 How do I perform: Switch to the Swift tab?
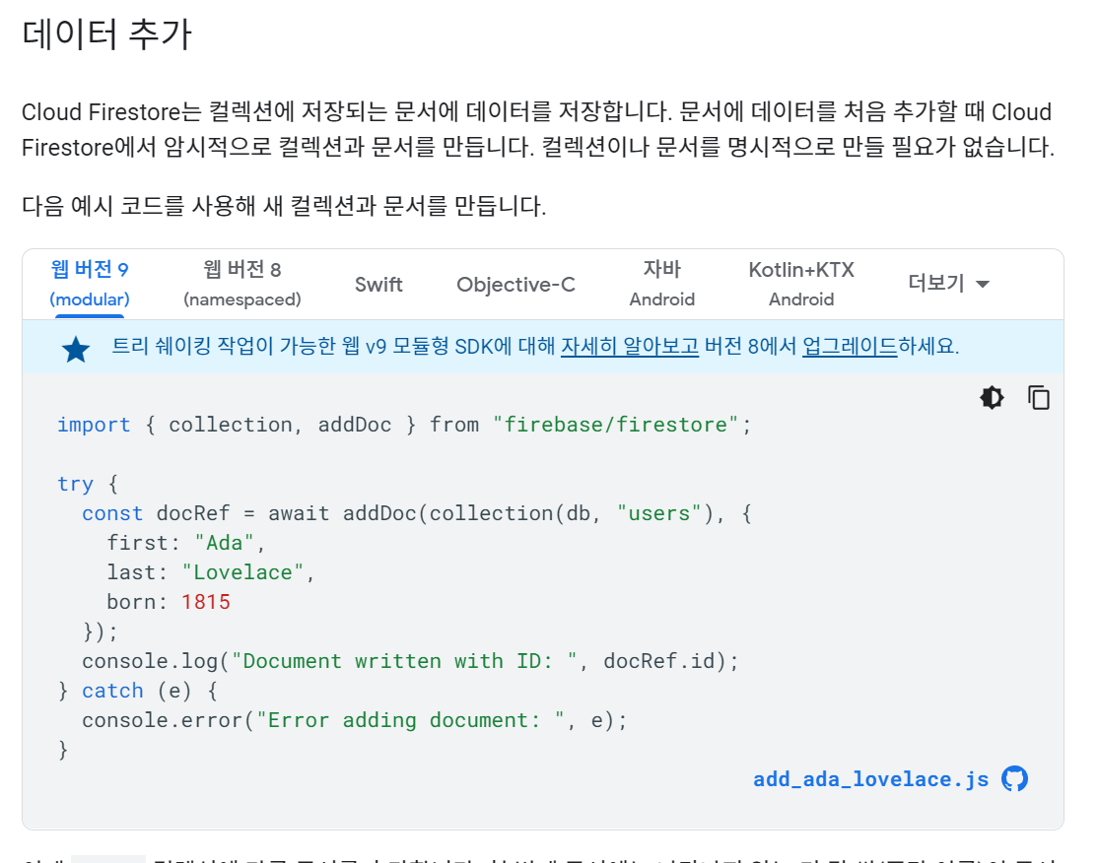(378, 285)
